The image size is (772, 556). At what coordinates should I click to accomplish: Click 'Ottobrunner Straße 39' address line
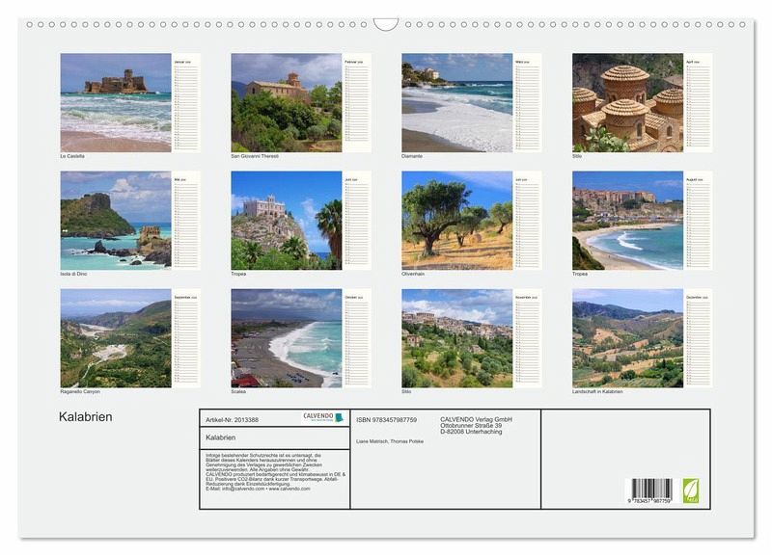471,426
